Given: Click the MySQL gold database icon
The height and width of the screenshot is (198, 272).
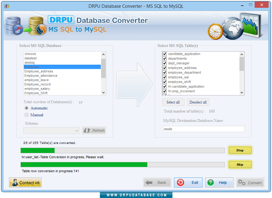Looking at the screenshot, I should [38, 26].
